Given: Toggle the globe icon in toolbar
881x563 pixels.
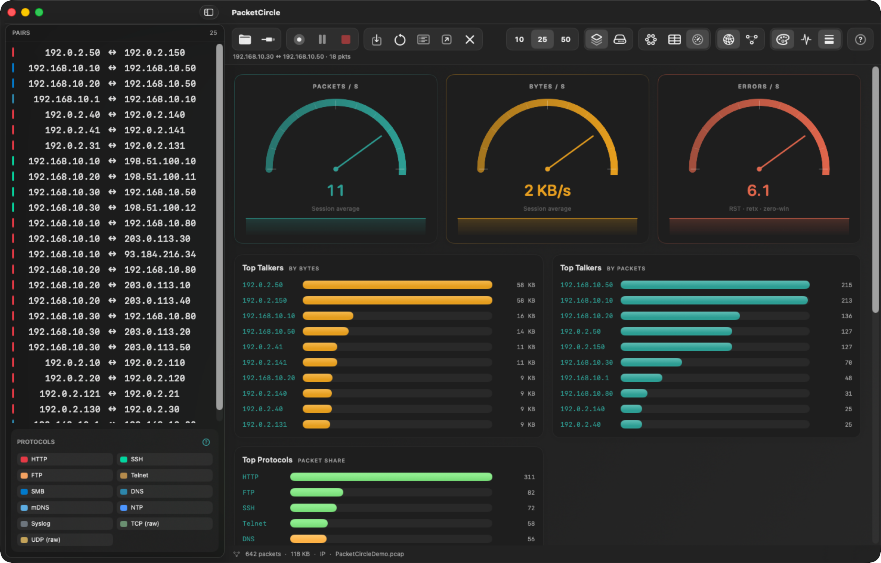Looking at the screenshot, I should coord(729,40).
